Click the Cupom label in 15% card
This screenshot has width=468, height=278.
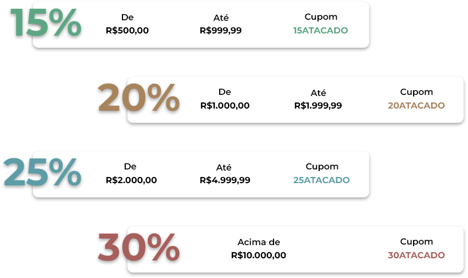[321, 17]
